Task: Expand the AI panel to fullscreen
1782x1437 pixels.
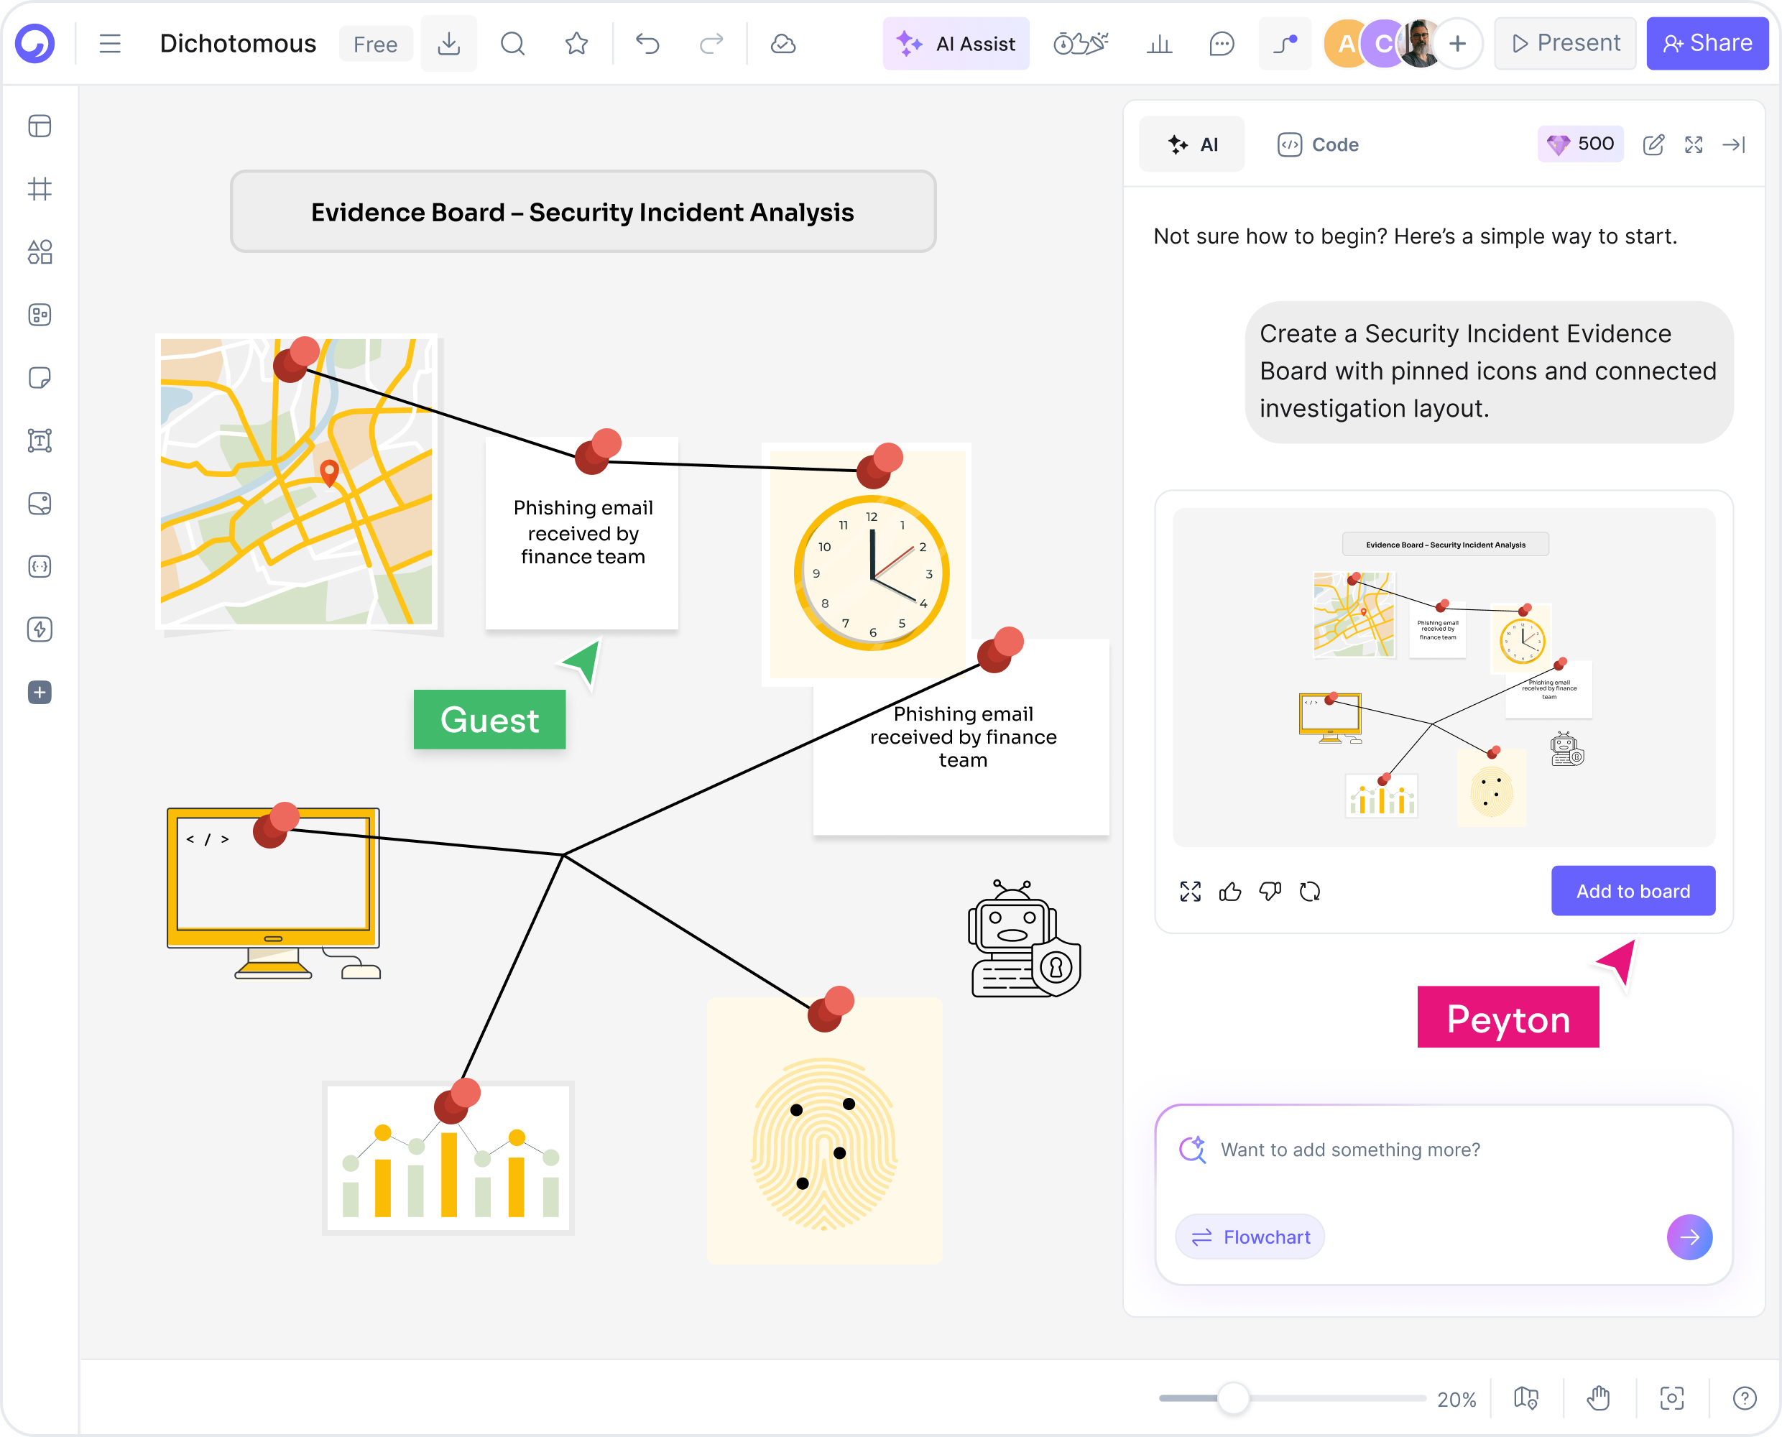Action: click(1694, 145)
